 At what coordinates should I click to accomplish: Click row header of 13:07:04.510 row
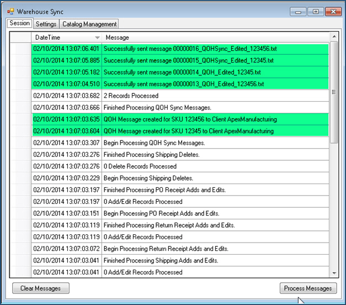click(x=21, y=84)
